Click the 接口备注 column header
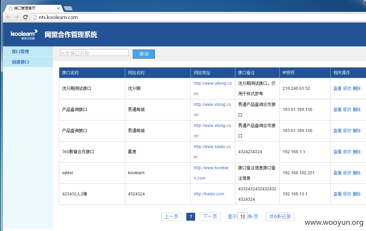The height and width of the screenshot is (231, 366). (257, 73)
